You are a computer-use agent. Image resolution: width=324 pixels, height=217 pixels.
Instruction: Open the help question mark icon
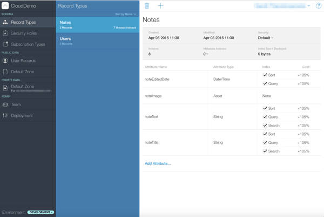[318, 6]
